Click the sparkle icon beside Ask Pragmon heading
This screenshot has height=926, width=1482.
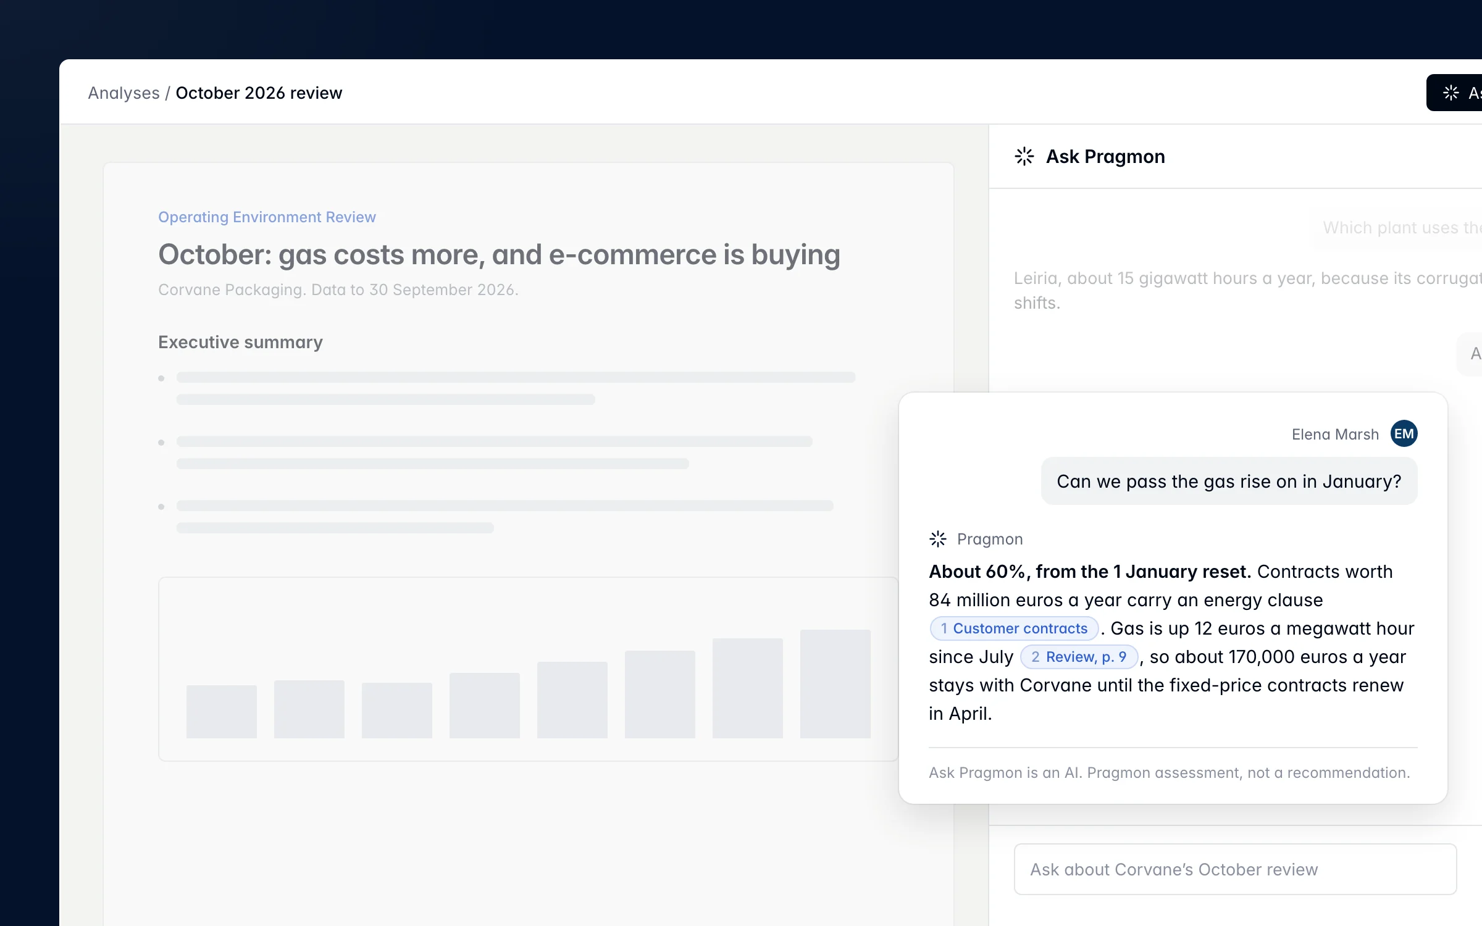tap(1024, 156)
